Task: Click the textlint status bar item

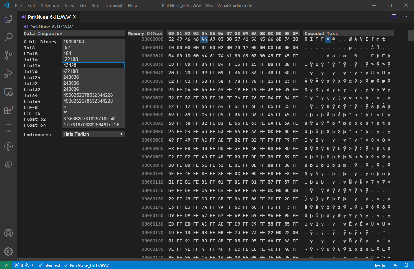Action: (x=381, y=265)
